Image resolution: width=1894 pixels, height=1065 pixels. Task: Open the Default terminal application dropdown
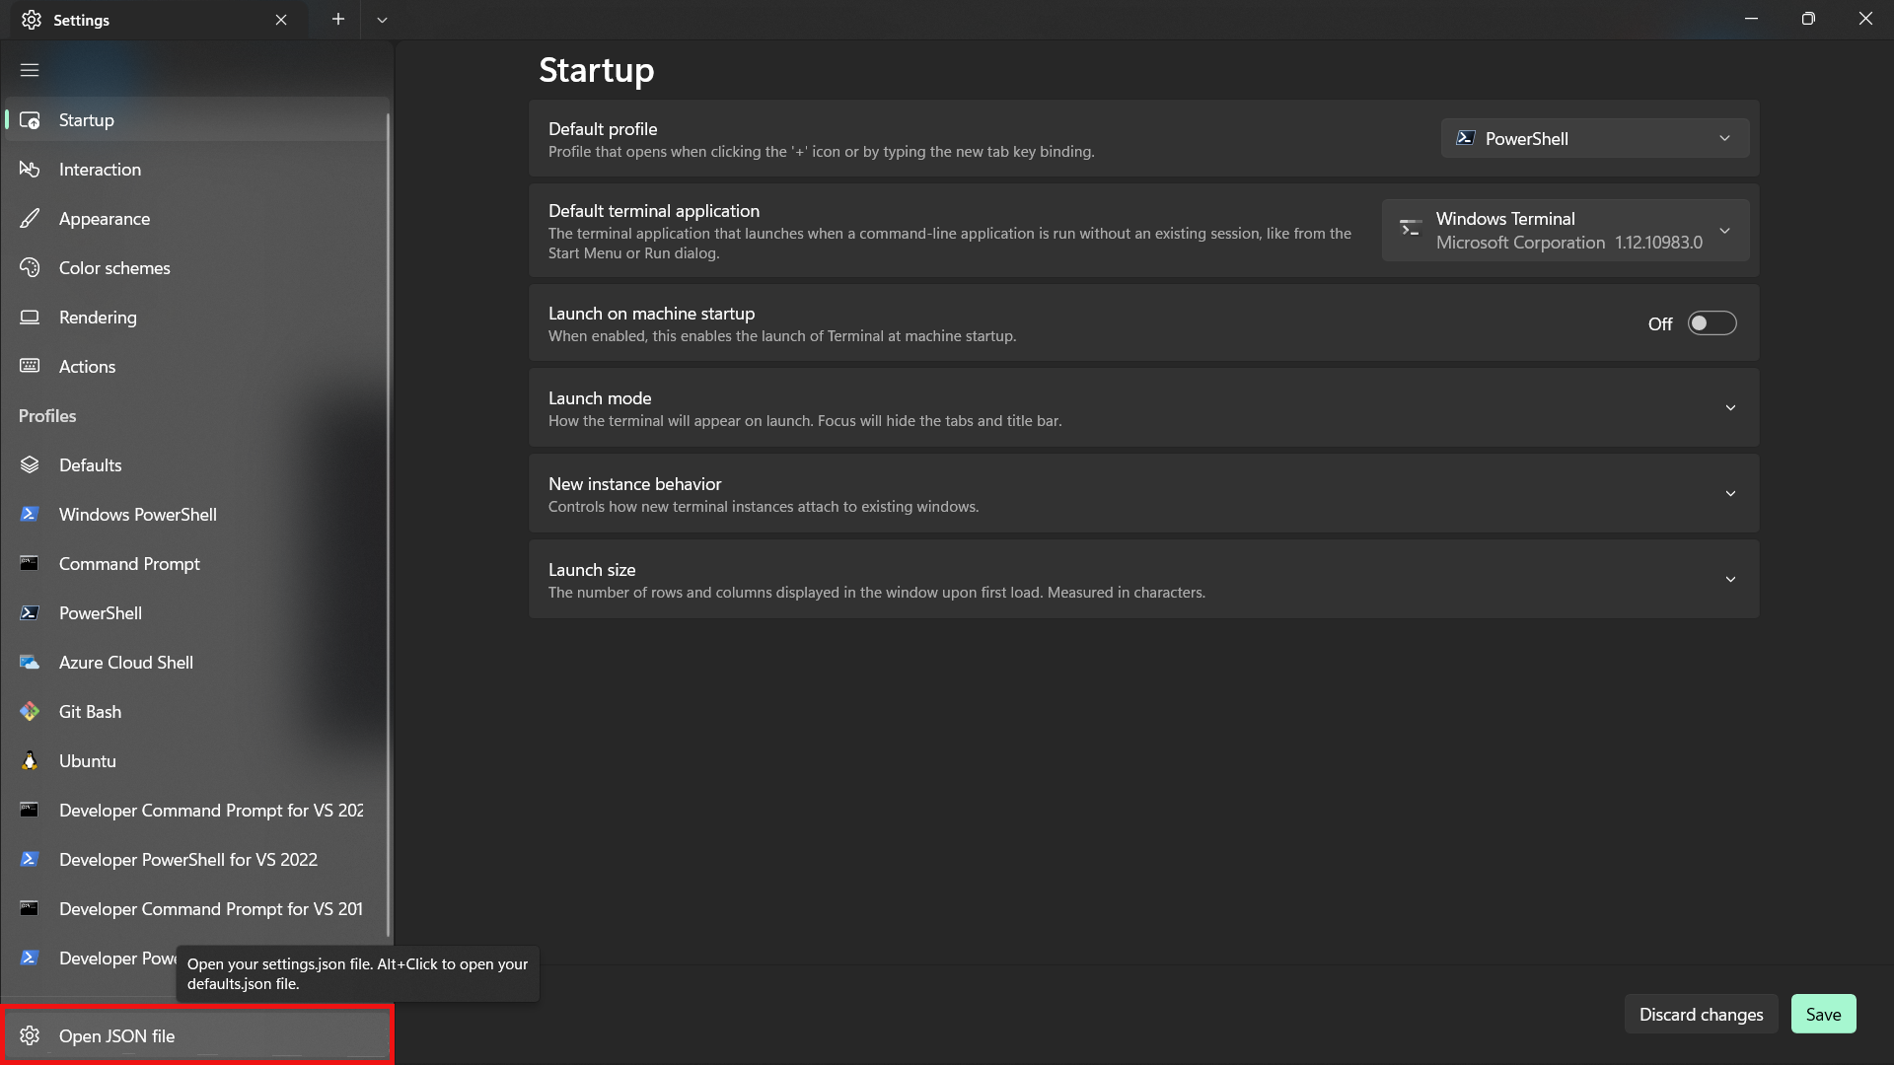tap(1565, 231)
